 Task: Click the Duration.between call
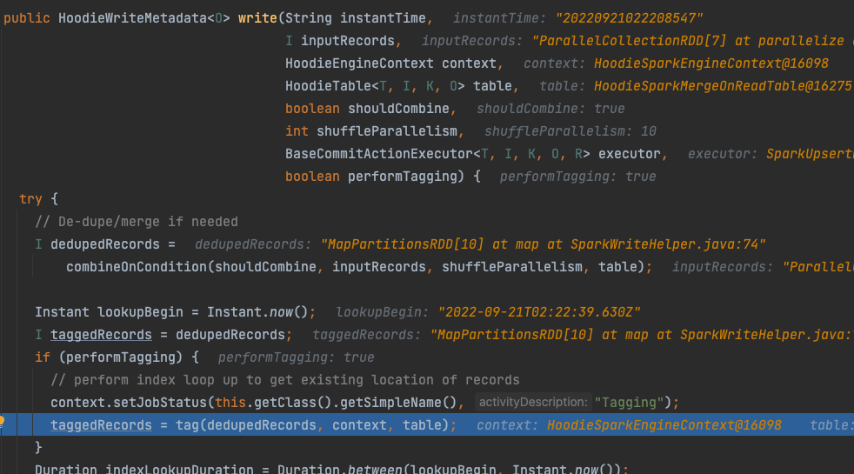coord(340,469)
